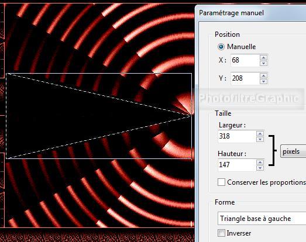Screen dimensions: 306x242
Task: Click the Y position input field
Action: point(245,78)
